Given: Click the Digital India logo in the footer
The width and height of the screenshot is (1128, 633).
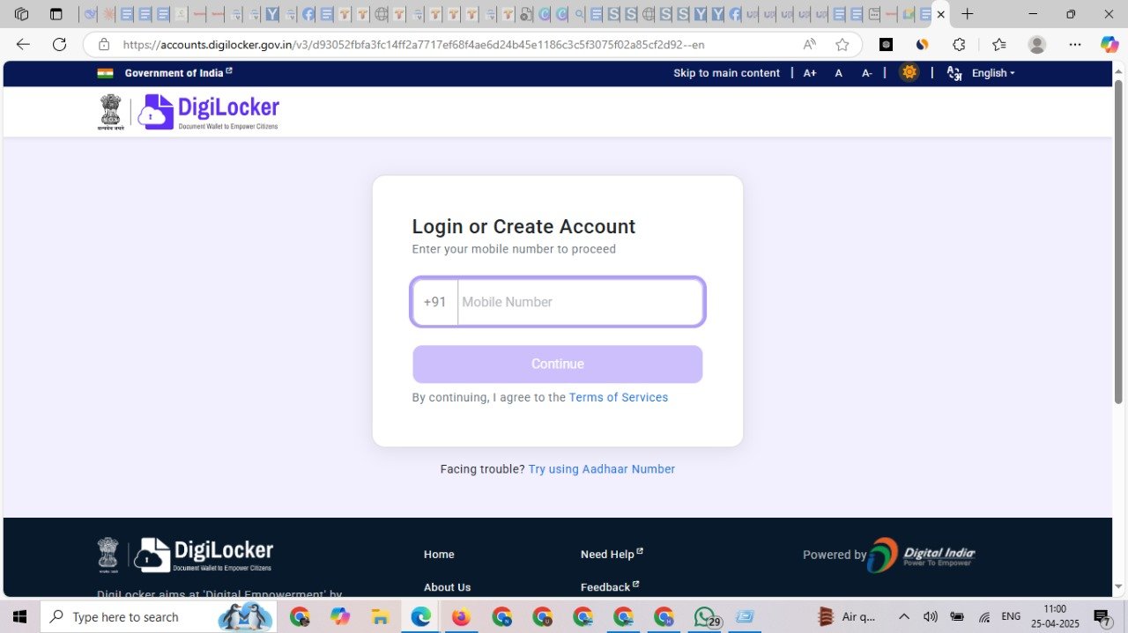Looking at the screenshot, I should click(x=922, y=555).
